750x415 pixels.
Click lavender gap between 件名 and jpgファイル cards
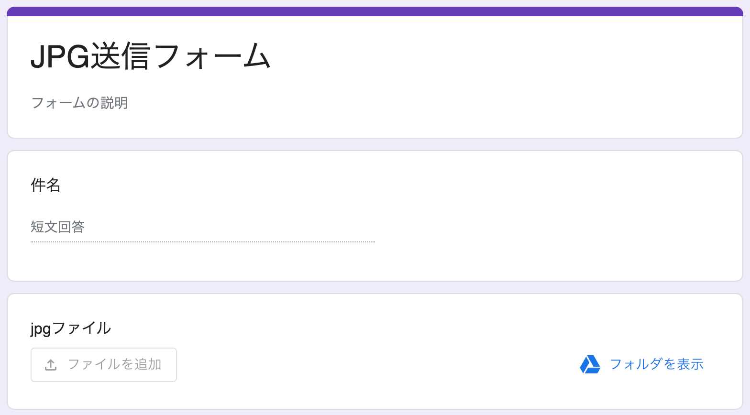(x=375, y=287)
